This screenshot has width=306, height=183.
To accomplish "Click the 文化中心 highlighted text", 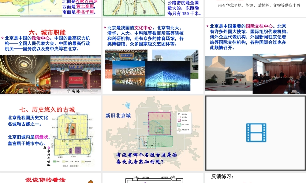I will pyautogui.click(x=143, y=28).
